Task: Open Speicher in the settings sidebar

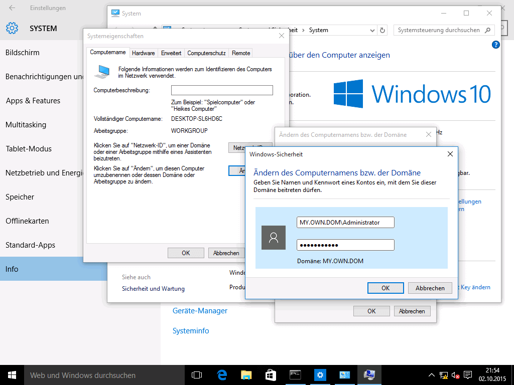Action: (20, 197)
